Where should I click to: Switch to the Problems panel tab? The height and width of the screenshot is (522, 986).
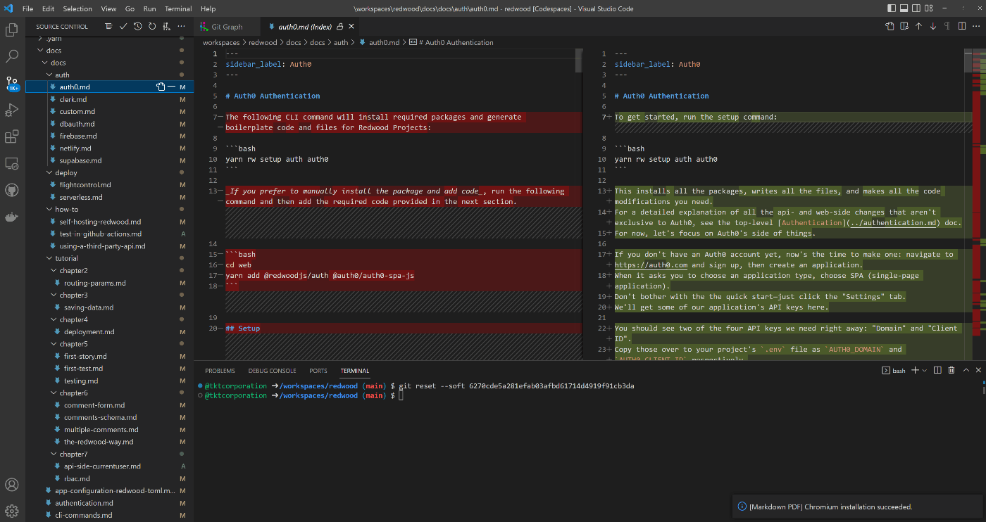(220, 370)
